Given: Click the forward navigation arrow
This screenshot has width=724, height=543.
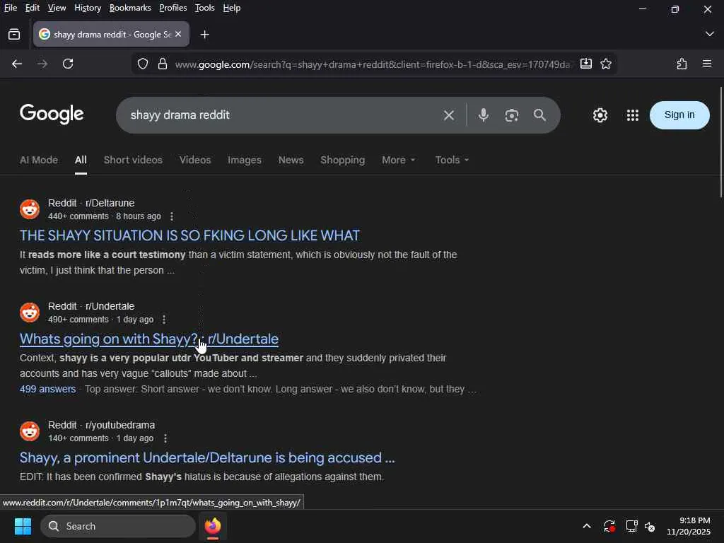Looking at the screenshot, I should pyautogui.click(x=42, y=64).
